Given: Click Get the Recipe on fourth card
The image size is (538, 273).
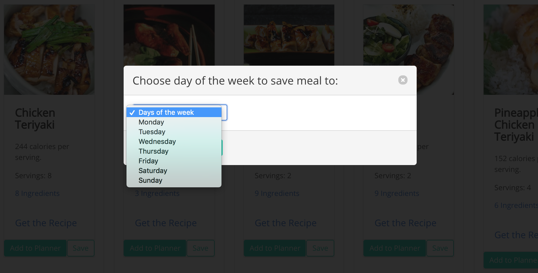Looking at the screenshot, I should [x=406, y=223].
